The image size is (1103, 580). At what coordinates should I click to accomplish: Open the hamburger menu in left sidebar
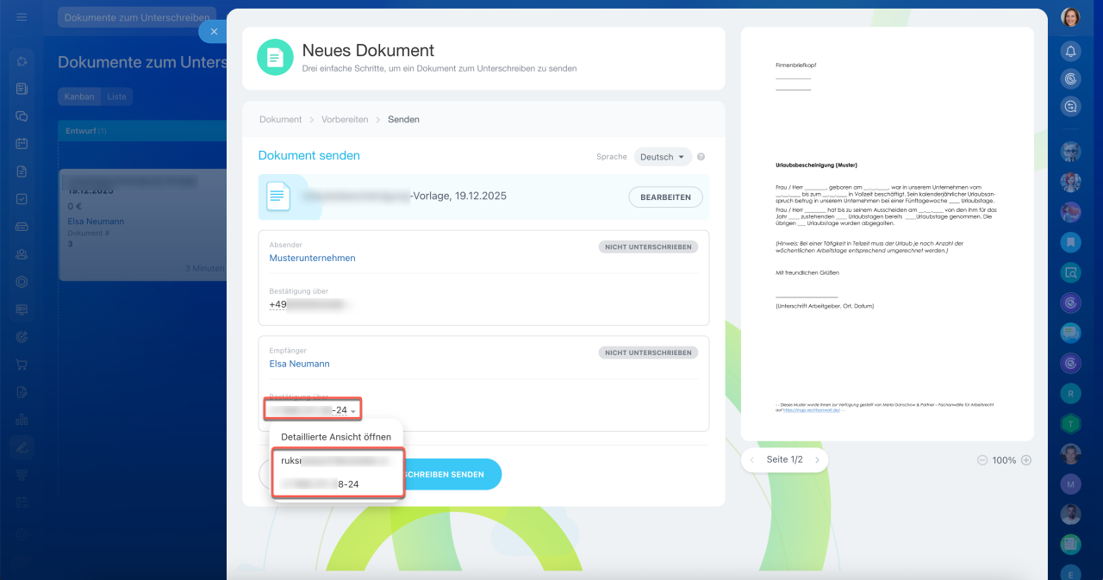point(22,17)
